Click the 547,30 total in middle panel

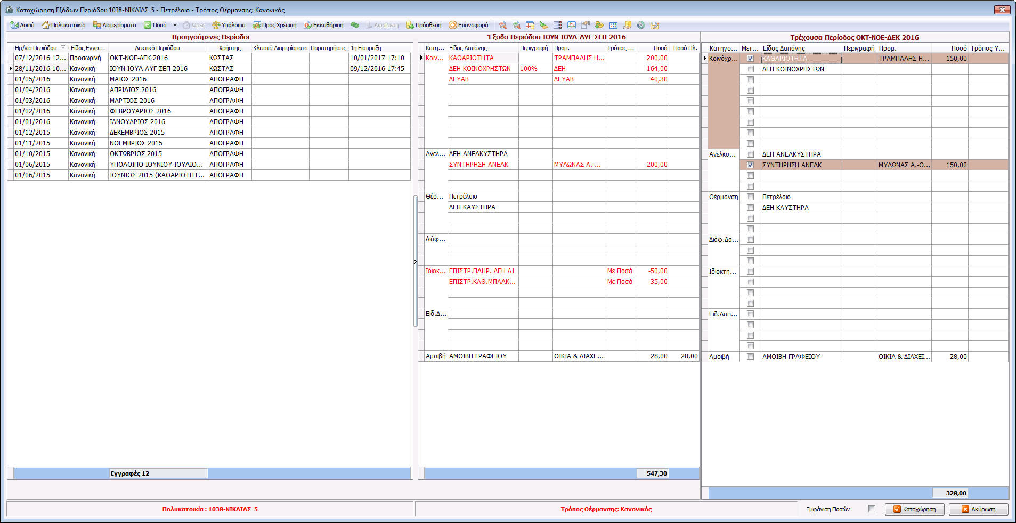[x=653, y=473]
